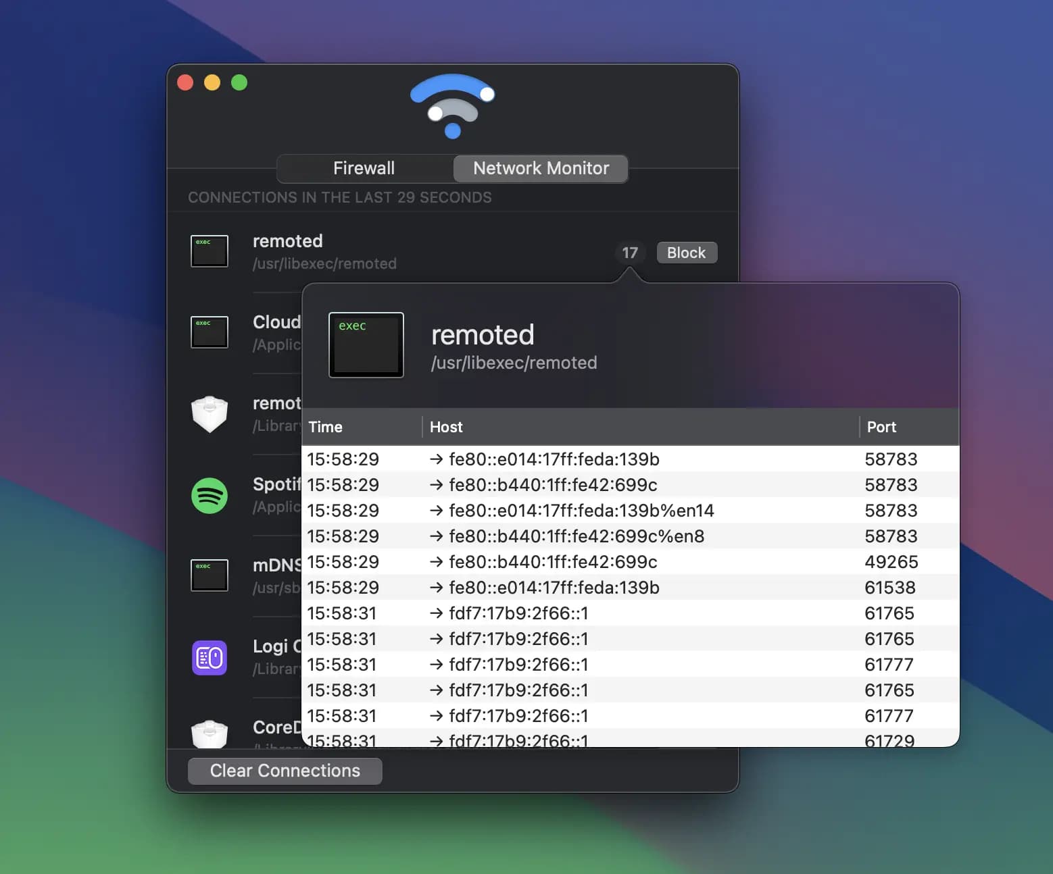Select host fe80::e014:17ff:feda:139b%en14 row
This screenshot has width=1053, height=874.
[630, 511]
